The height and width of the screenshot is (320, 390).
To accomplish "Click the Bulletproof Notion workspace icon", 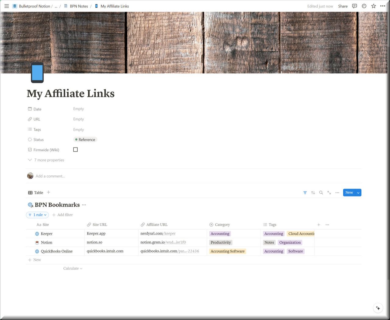I will 15,6.
